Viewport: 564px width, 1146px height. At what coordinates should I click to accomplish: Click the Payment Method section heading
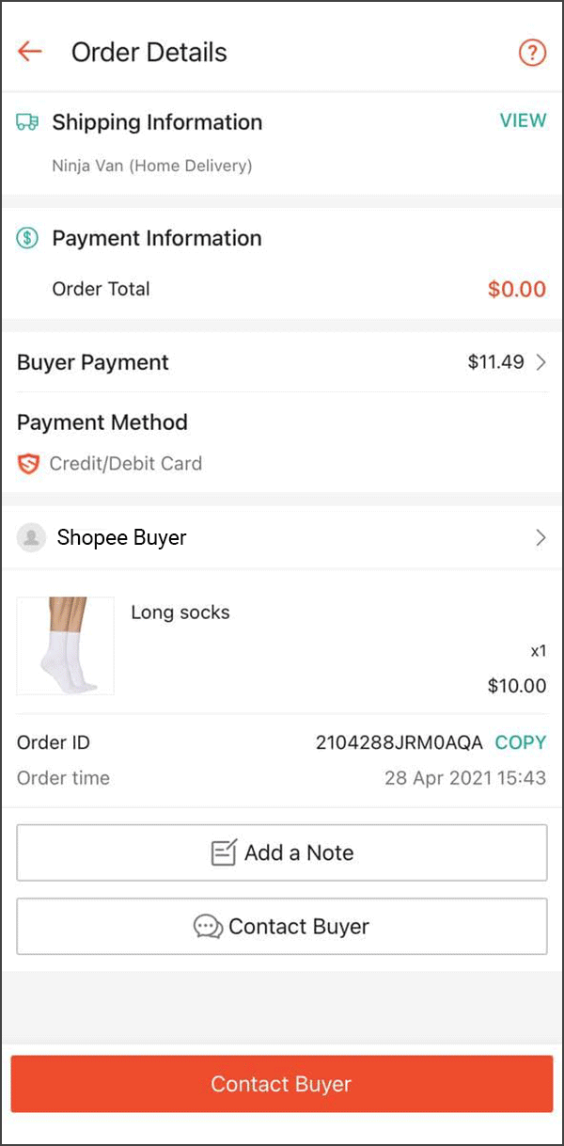(102, 422)
